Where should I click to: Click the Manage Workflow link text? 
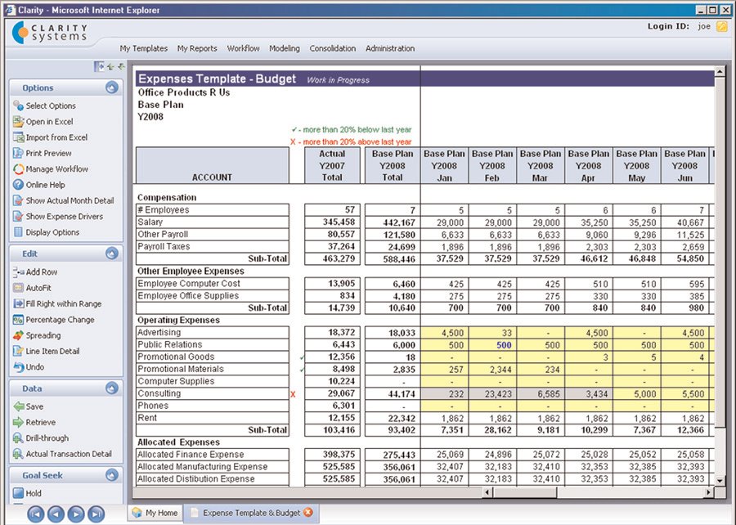tap(56, 169)
